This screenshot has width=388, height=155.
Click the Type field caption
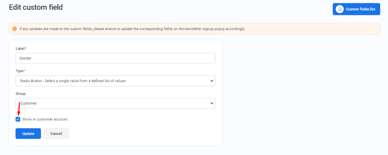(x=19, y=71)
